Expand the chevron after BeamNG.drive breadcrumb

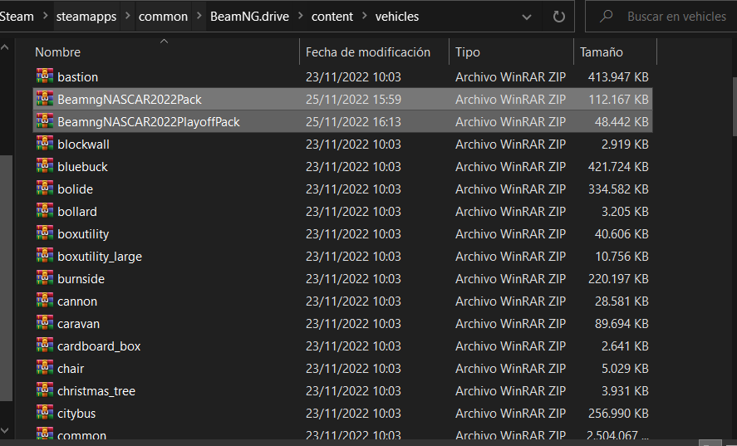(300, 16)
